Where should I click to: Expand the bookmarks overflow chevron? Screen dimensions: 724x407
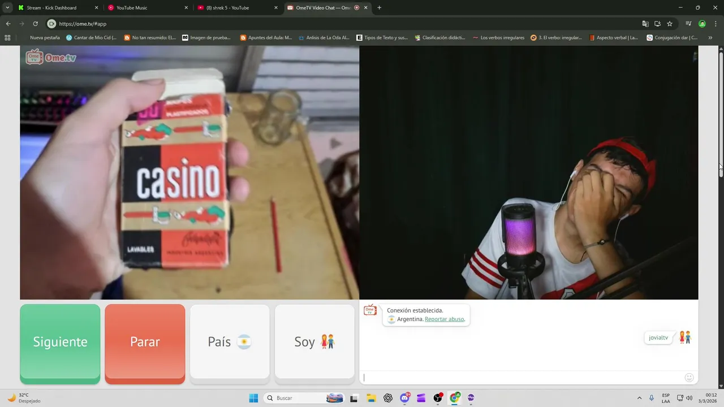(x=710, y=38)
